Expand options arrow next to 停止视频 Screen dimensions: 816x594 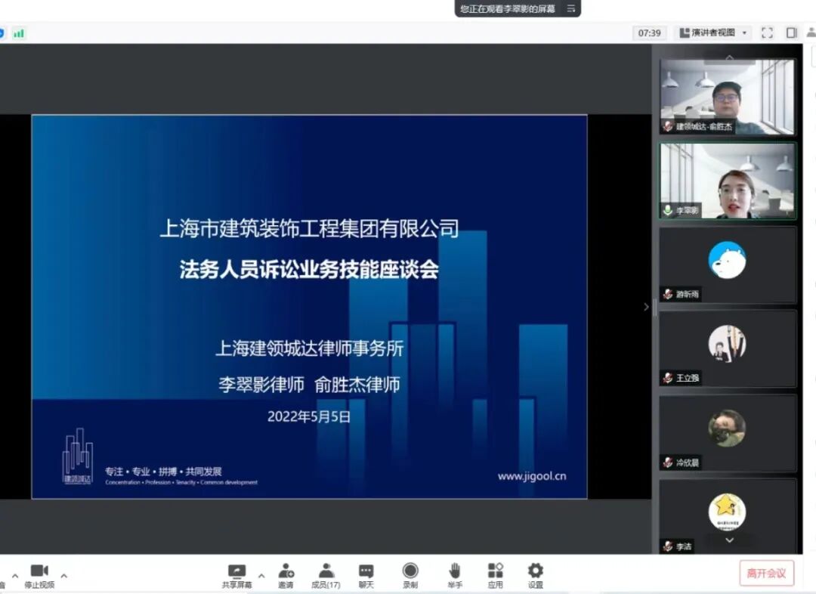click(64, 576)
